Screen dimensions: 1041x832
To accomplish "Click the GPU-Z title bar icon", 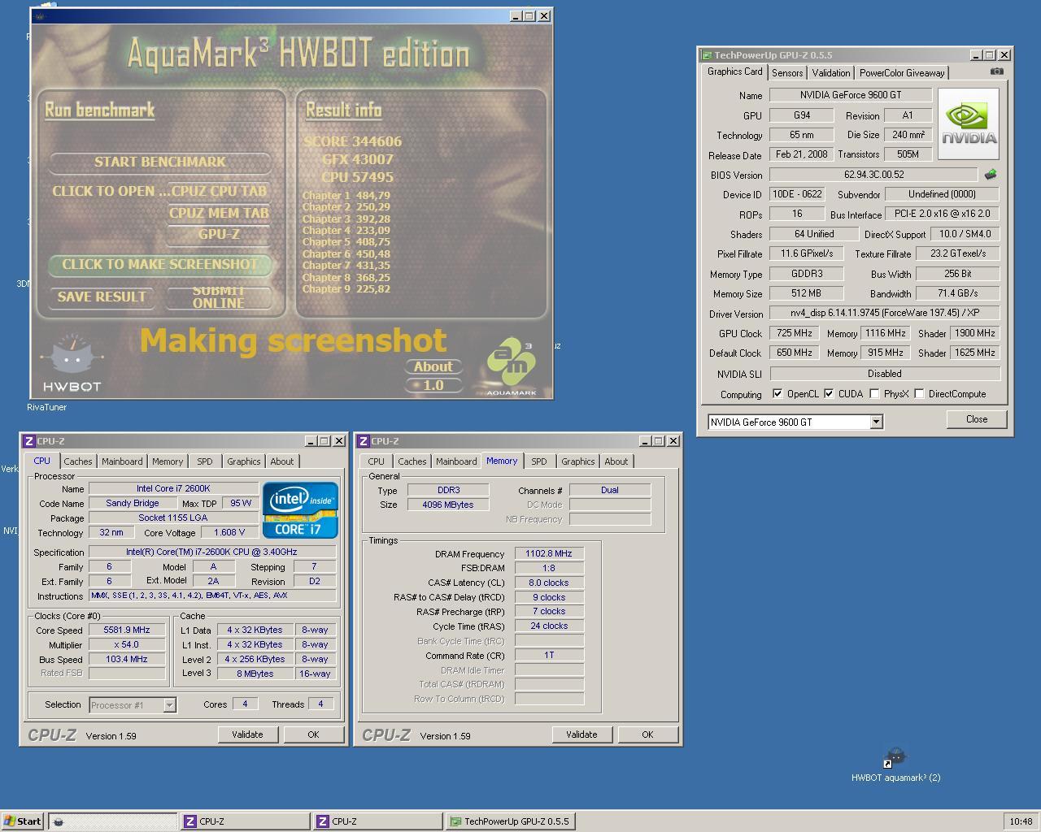I will click(707, 55).
